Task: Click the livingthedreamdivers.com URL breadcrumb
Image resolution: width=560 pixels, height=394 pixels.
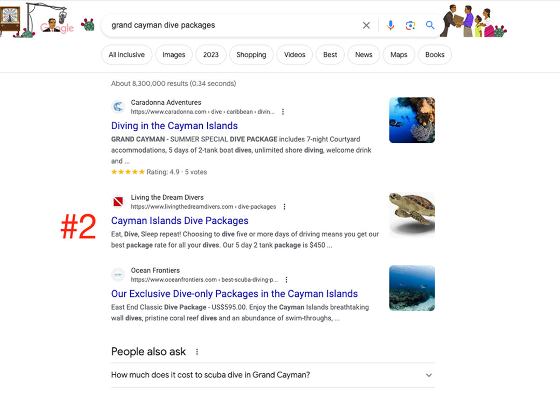Action: click(x=203, y=207)
